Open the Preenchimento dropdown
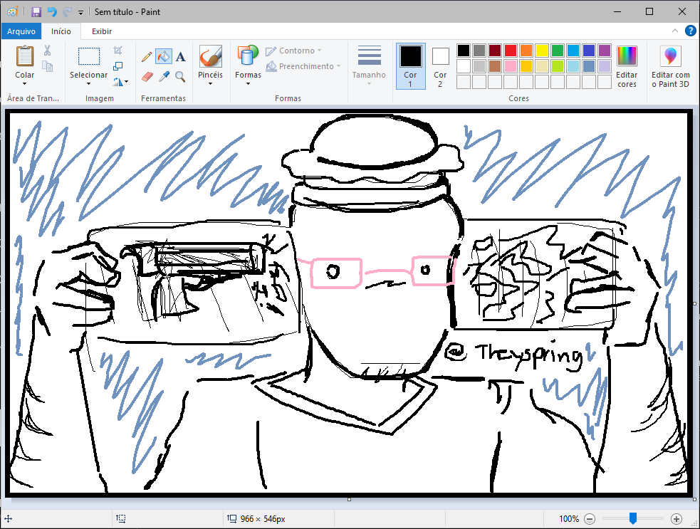The width and height of the screenshot is (700, 529). pyautogui.click(x=303, y=66)
